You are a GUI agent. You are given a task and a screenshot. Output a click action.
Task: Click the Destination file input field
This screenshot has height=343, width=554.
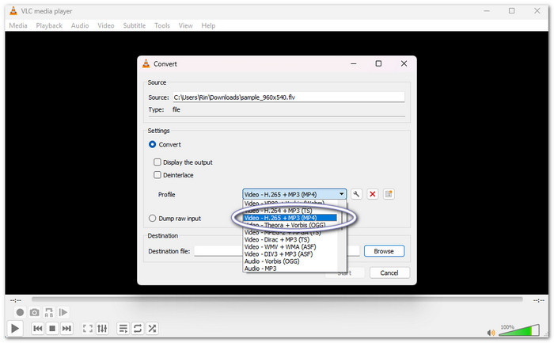pyautogui.click(x=277, y=251)
